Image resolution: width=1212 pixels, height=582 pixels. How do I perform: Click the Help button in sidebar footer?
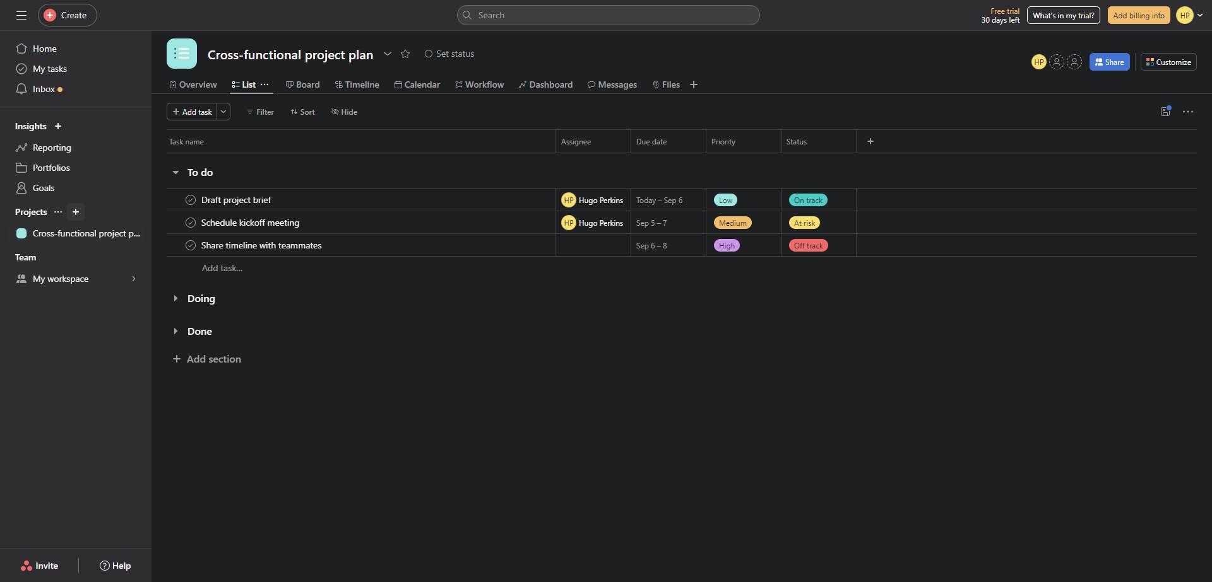(116, 566)
